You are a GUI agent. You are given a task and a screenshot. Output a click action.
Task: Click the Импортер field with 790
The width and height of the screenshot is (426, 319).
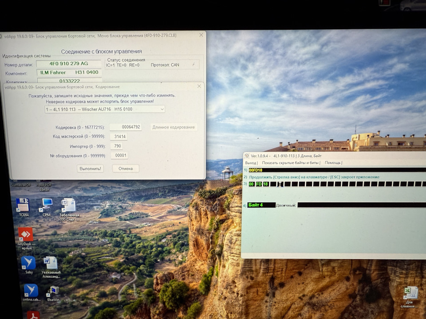coord(116,146)
